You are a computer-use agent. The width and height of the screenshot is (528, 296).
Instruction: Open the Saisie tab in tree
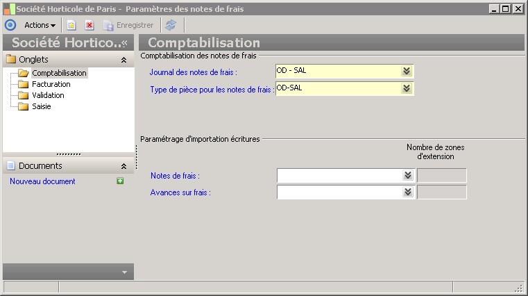42,106
